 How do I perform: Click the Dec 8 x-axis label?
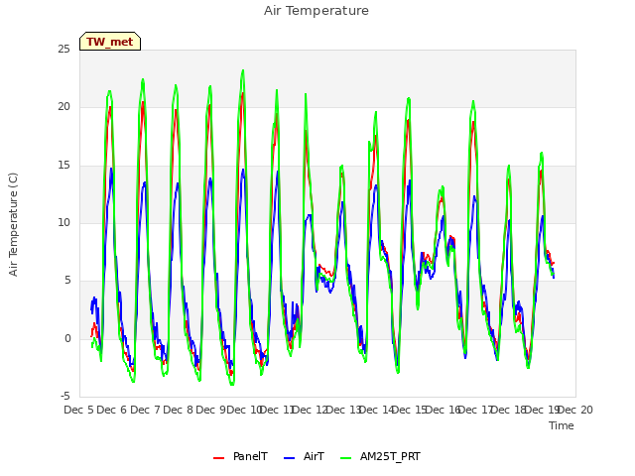click(x=178, y=410)
